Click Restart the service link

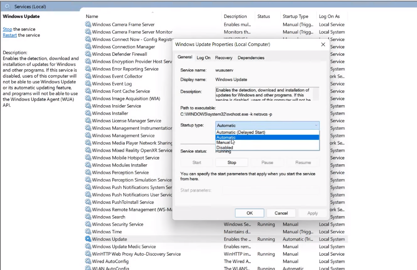point(10,35)
